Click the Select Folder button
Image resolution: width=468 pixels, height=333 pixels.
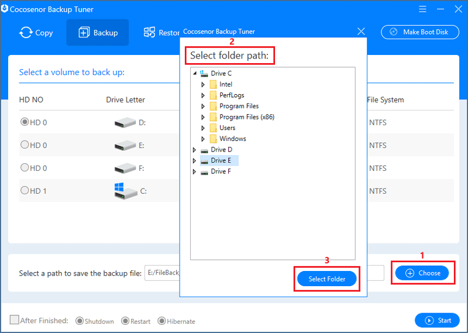(327, 279)
